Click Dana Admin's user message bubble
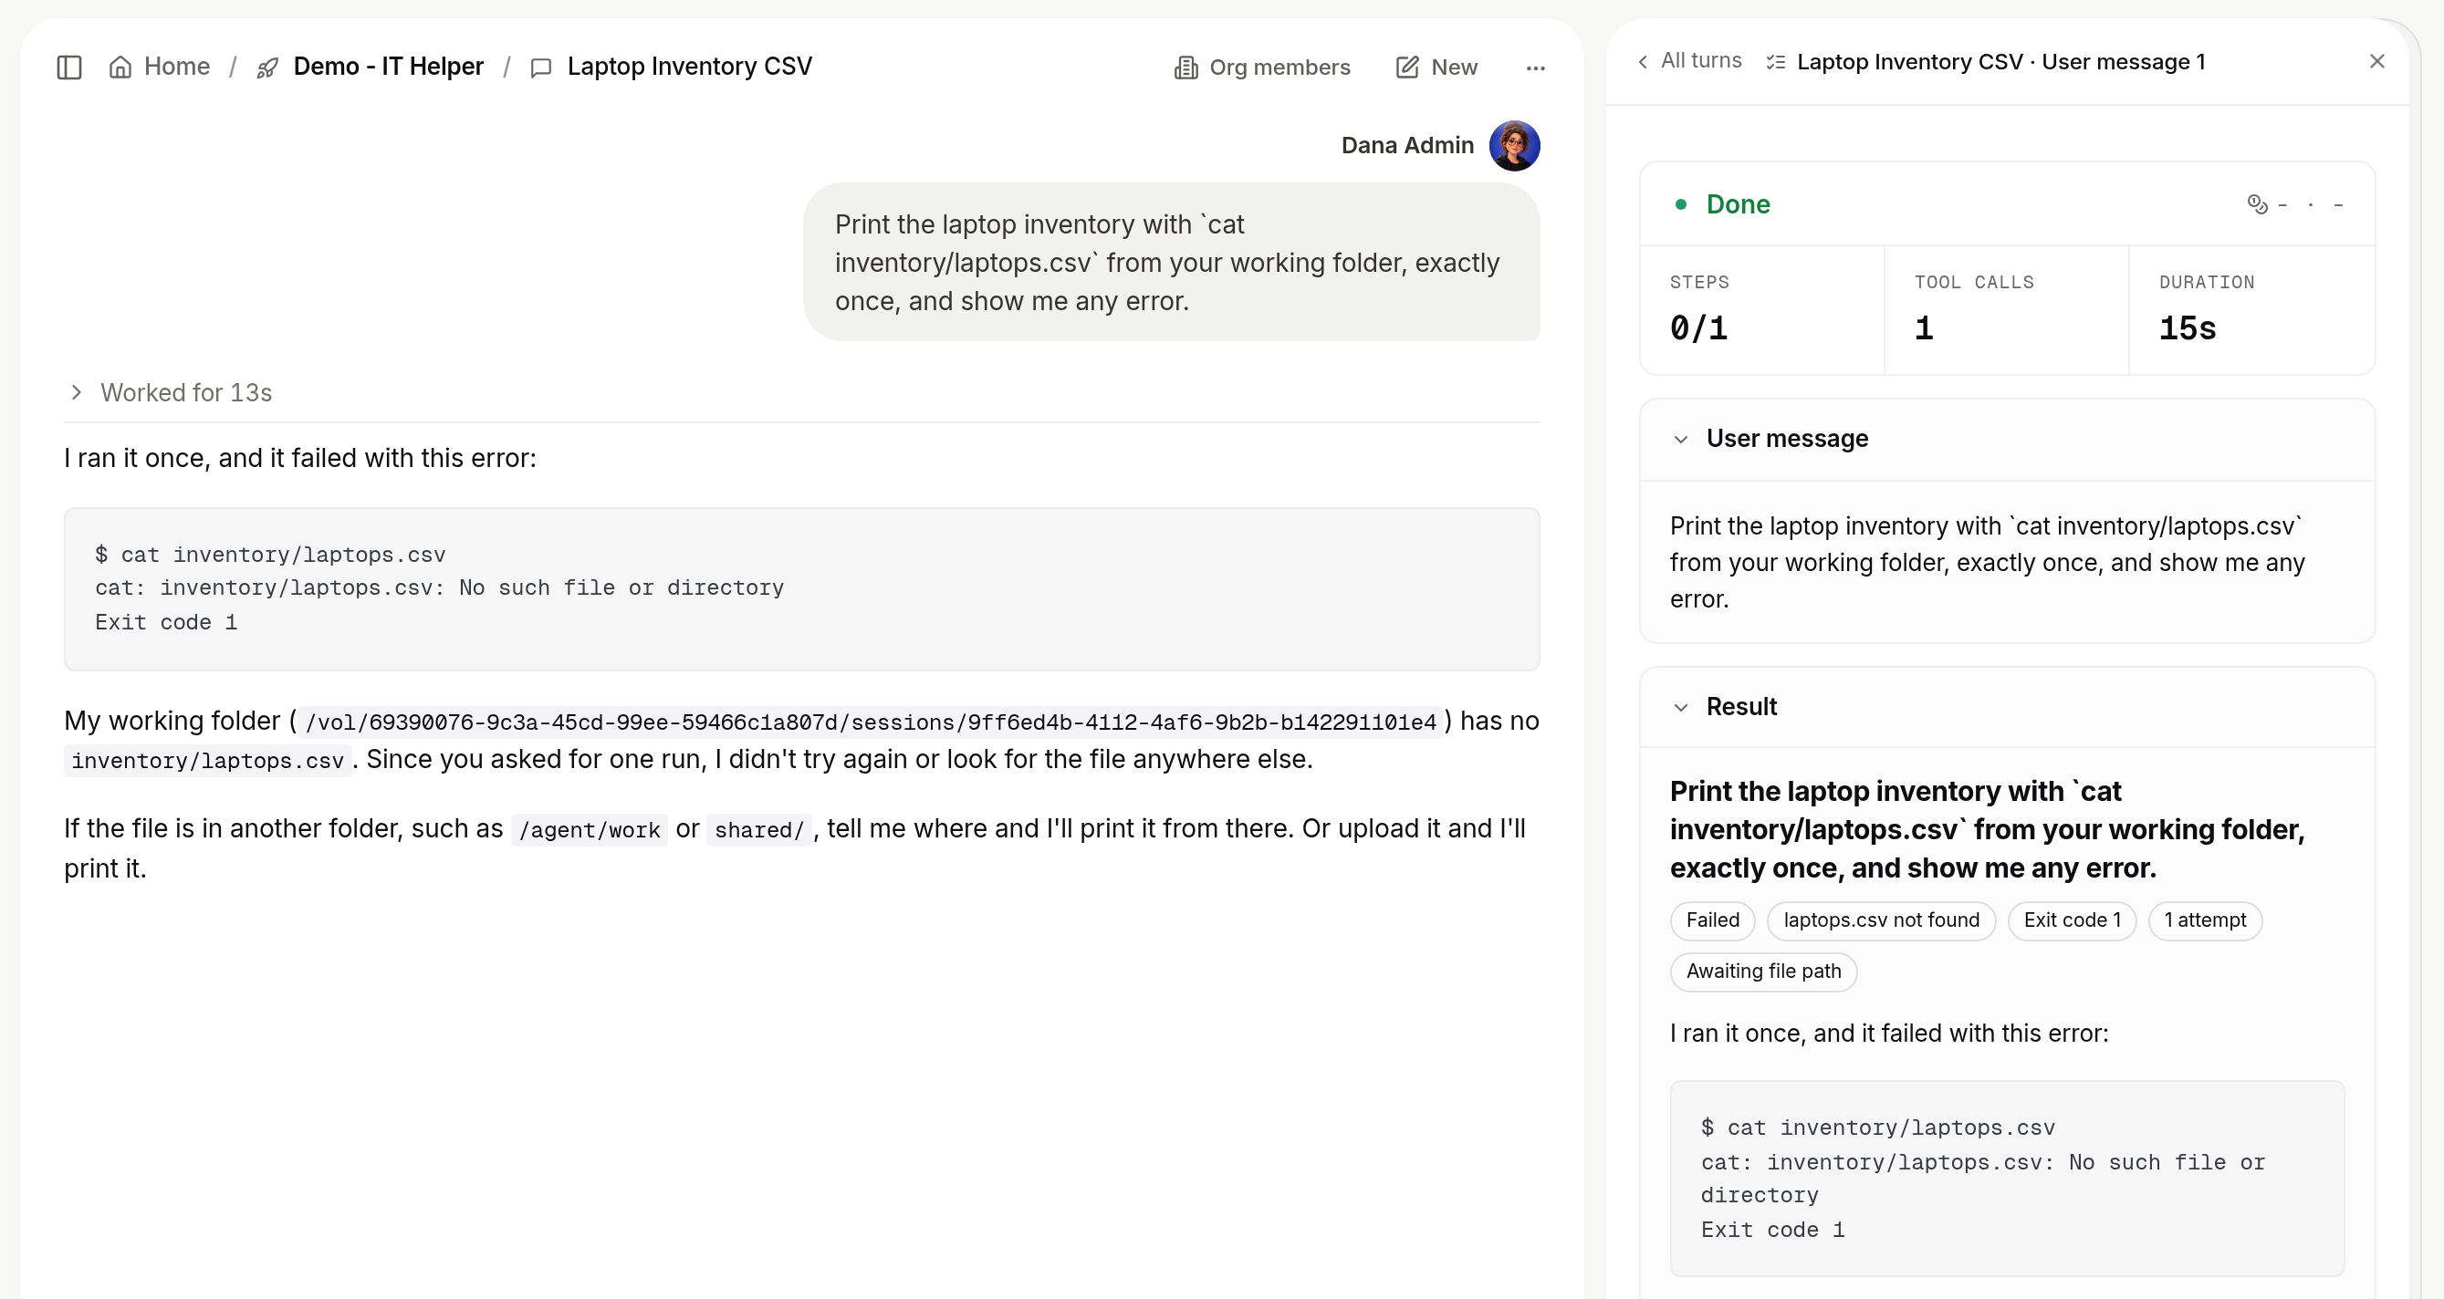This screenshot has width=2444, height=1299. [x=1171, y=263]
